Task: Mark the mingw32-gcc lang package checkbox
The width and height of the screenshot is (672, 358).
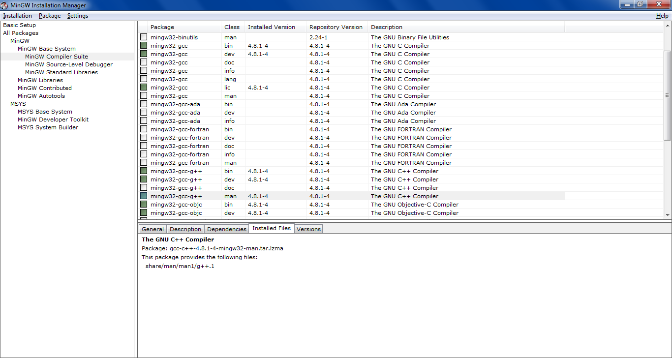Action: [x=144, y=79]
